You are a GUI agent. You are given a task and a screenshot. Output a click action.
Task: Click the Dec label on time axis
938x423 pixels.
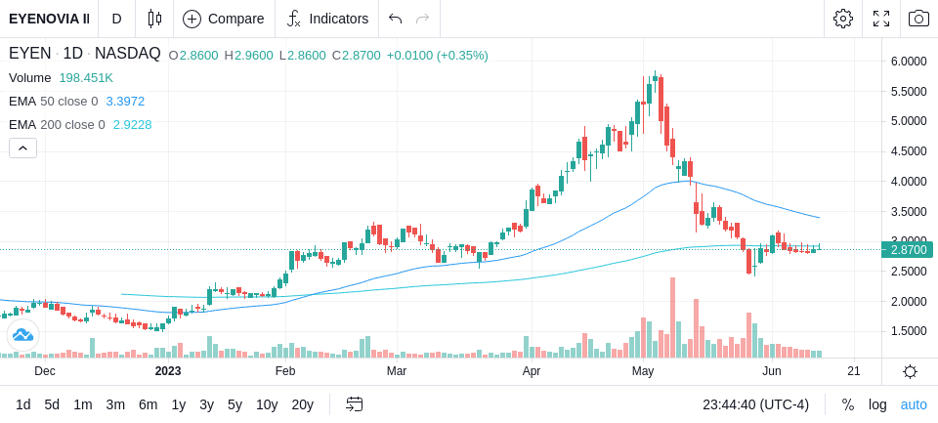[x=45, y=371]
